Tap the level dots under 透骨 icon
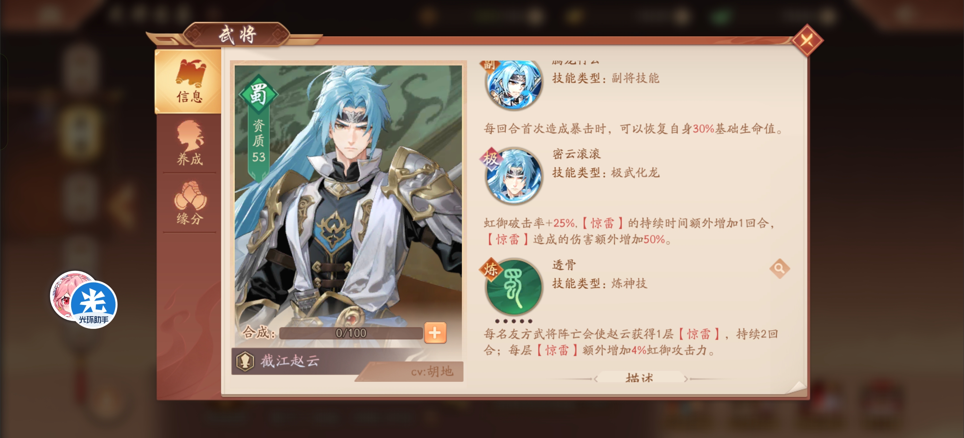 pyautogui.click(x=514, y=321)
